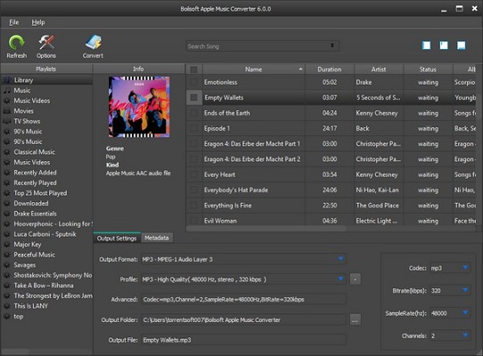483x356 pixels.
Task: Start conversion with the Convert icon
Action: pyautogui.click(x=94, y=43)
